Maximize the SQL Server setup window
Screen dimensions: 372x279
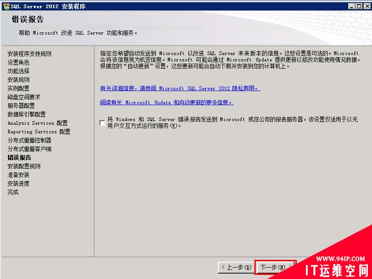pos(359,6)
